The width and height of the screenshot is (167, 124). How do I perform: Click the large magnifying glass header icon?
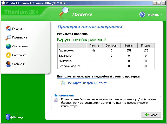tap(64, 12)
